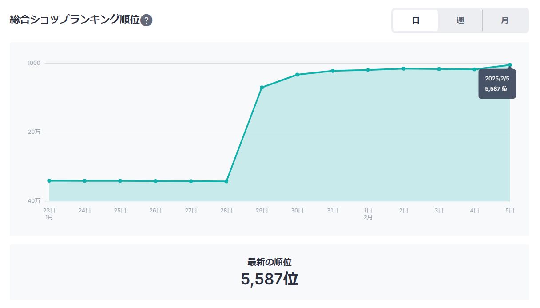
Task: Switch to the 月 (monthly) view
Action: point(505,20)
